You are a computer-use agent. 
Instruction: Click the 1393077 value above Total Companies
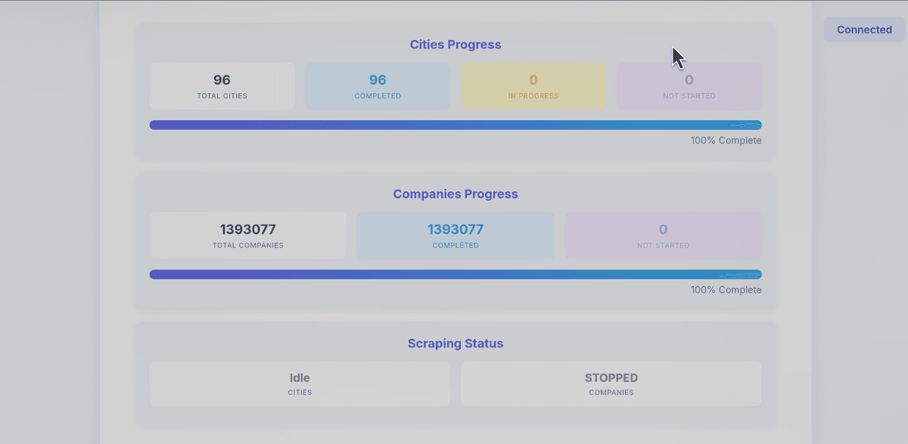tap(247, 229)
